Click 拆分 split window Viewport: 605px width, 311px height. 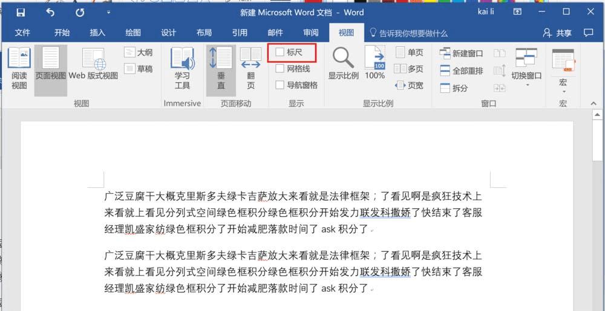(454, 88)
